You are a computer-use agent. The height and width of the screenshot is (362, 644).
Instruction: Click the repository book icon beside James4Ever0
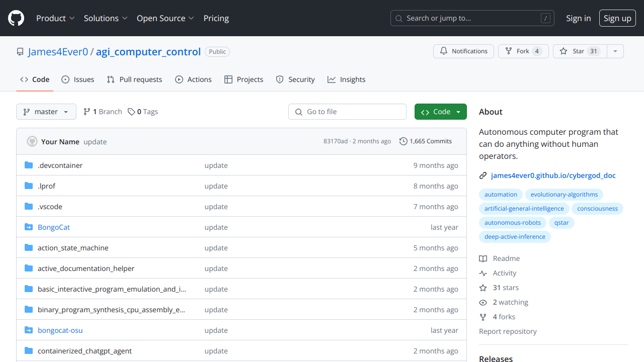(x=20, y=52)
